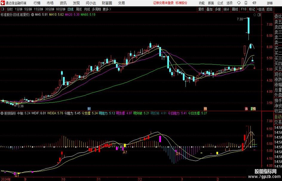Toggle the left sidebar panel icon
The width and height of the screenshot is (282, 181).
click(x=3, y=9)
